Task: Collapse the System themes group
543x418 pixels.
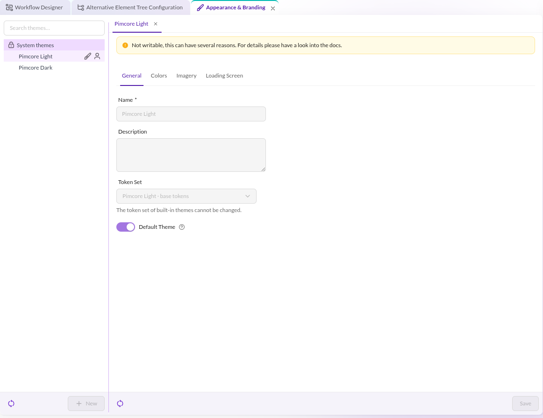Action: [x=54, y=45]
